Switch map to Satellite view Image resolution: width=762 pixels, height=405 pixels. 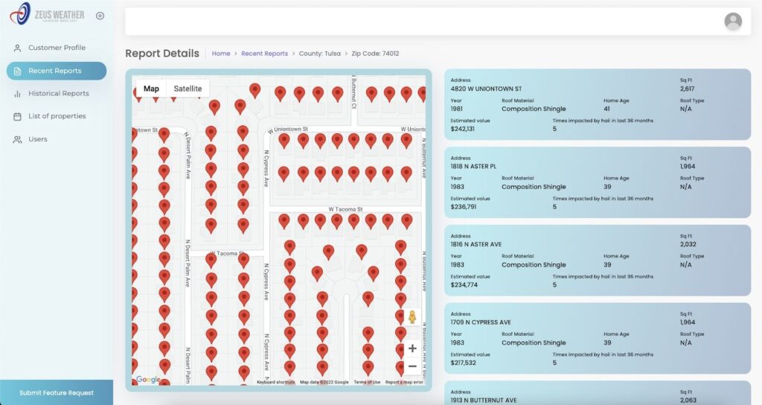(188, 89)
